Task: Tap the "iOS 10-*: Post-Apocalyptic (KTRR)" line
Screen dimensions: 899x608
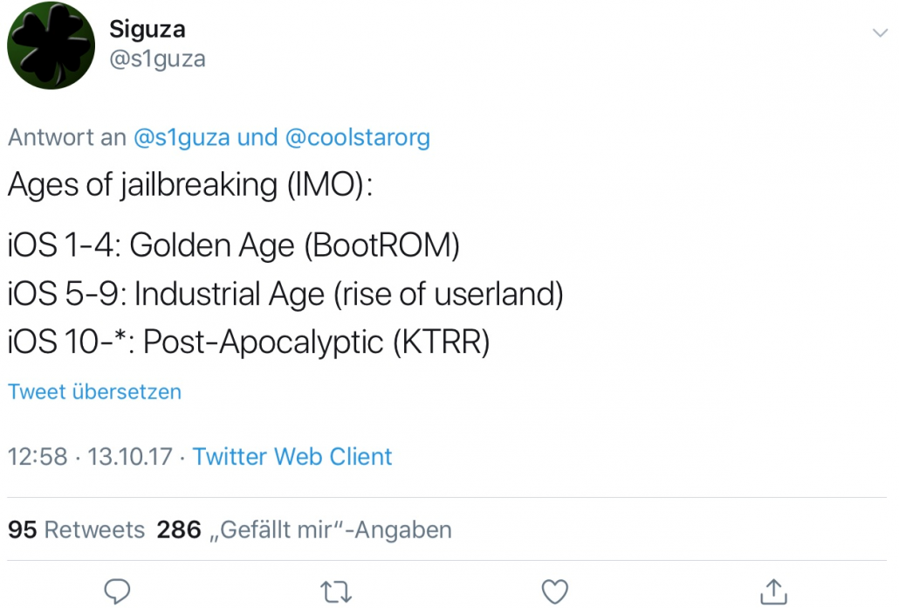Action: point(249,342)
